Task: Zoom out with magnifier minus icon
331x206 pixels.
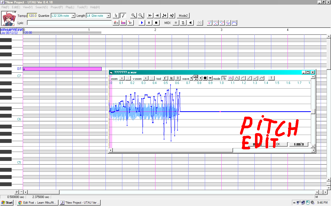Action: pyautogui.click(x=141, y=16)
